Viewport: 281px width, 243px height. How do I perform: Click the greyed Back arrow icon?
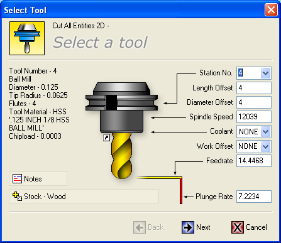click(140, 227)
